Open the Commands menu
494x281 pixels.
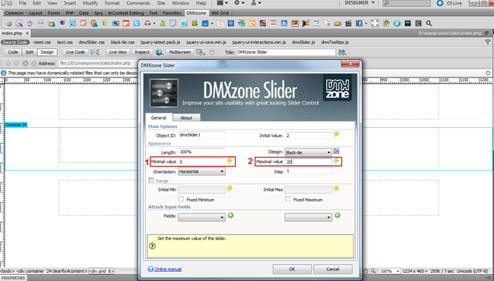pyautogui.click(x=138, y=3)
